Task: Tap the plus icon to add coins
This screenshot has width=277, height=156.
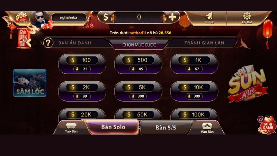Action: (172, 17)
